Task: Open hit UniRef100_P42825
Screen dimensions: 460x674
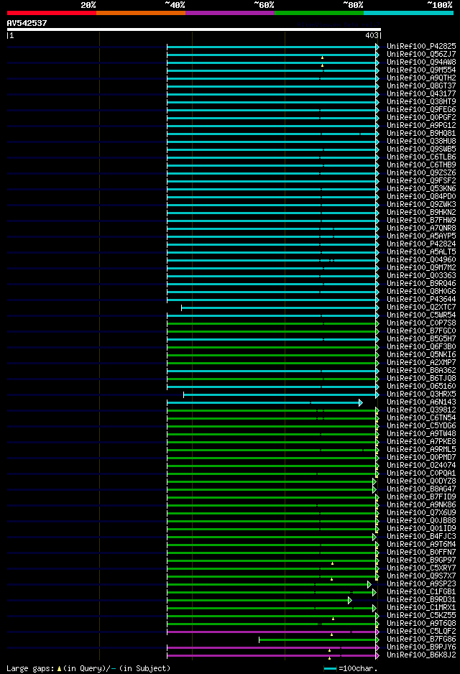Action: point(421,47)
